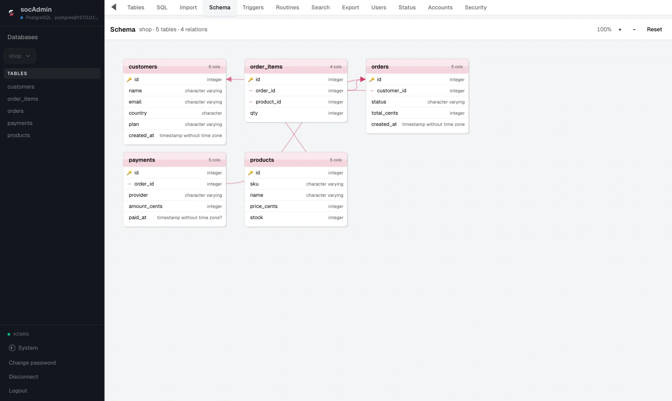
Task: Click the PostgreSQL connection info text
Action: [62, 17]
